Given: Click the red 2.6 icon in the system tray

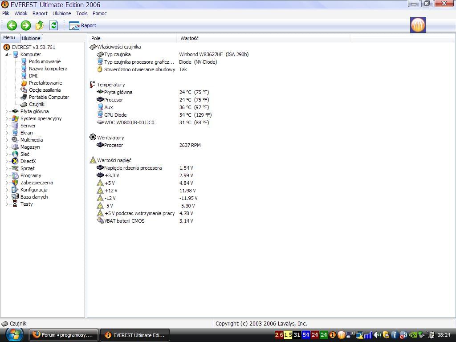Looking at the screenshot, I should (x=279, y=335).
